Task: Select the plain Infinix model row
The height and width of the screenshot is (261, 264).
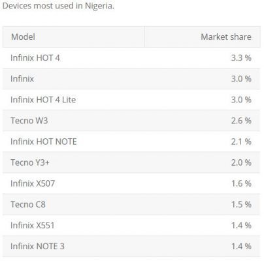Action: pyautogui.click(x=131, y=79)
